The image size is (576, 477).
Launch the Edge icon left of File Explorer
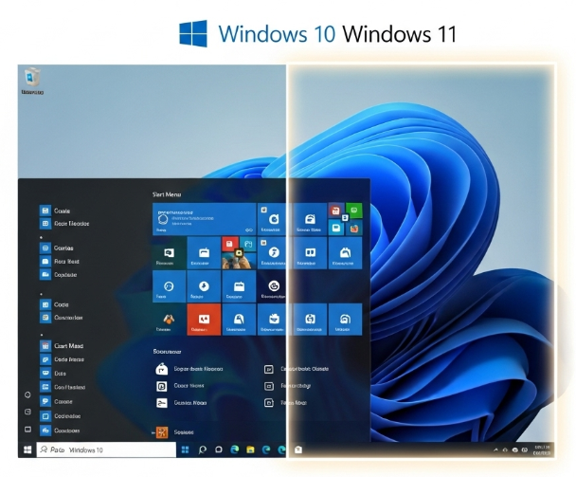click(234, 449)
